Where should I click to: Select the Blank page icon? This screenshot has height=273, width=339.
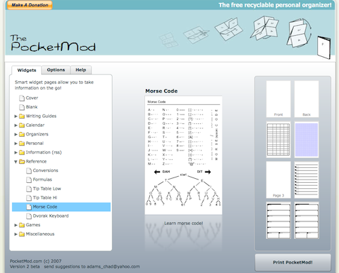coord(22,107)
